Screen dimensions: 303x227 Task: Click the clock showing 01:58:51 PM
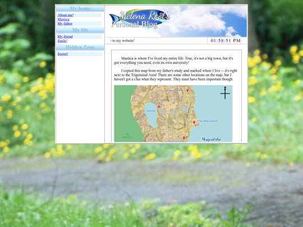coord(226,40)
